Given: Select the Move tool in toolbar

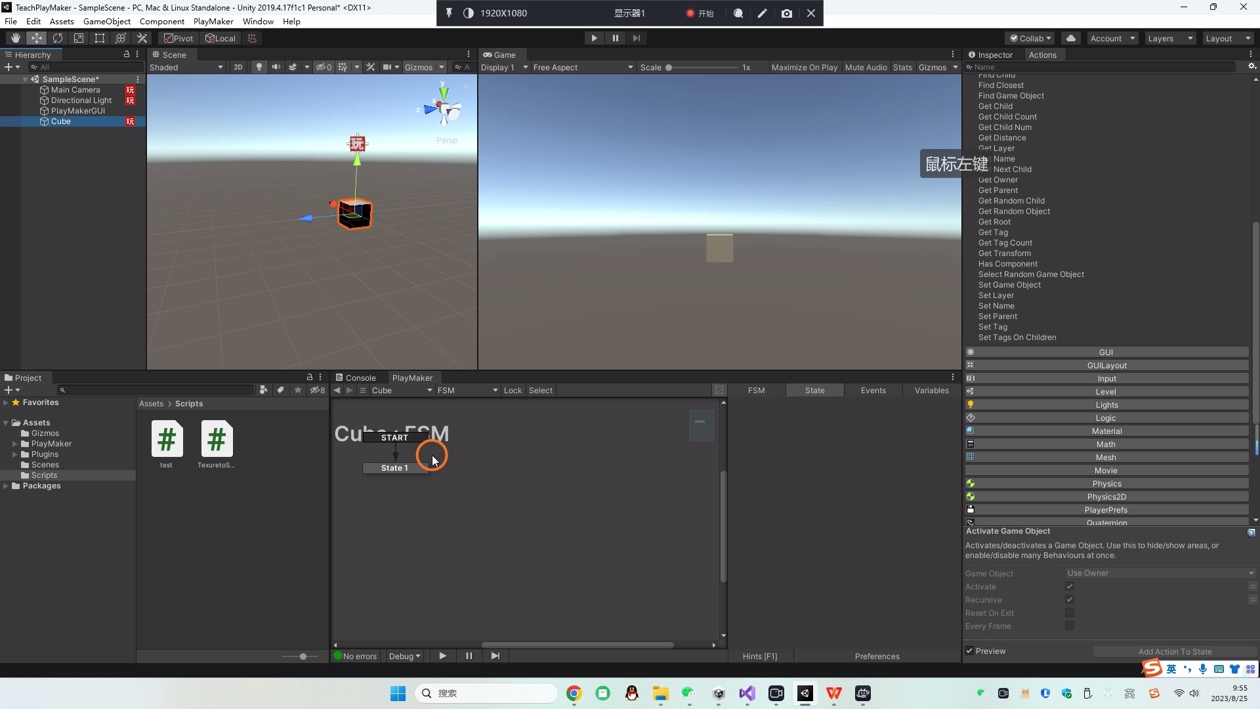Looking at the screenshot, I should coord(37,38).
